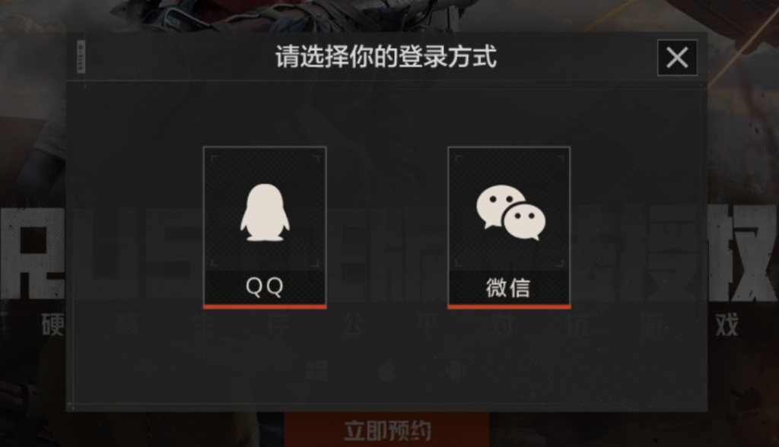
Task: Click the QQ text label
Action: (264, 287)
